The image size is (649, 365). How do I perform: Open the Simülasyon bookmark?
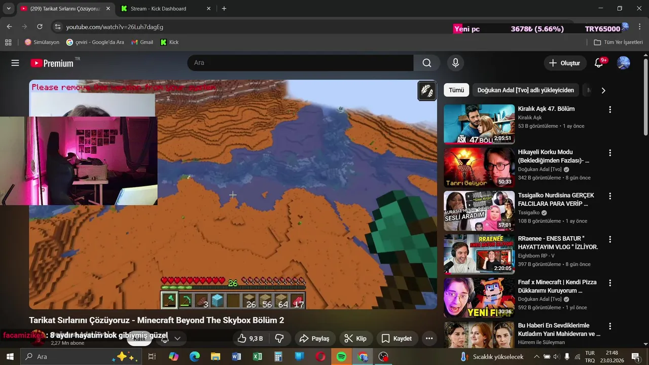(x=42, y=42)
